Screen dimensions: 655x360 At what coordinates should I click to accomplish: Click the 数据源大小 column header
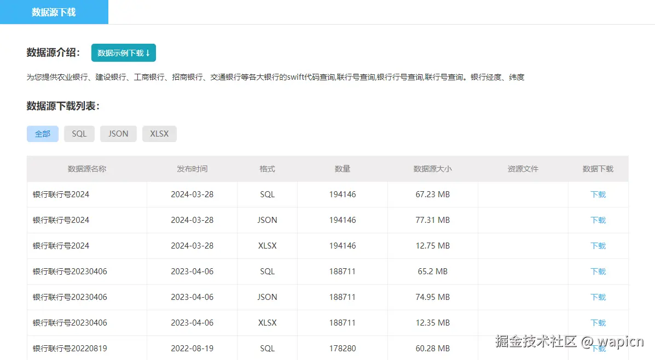[432, 169]
